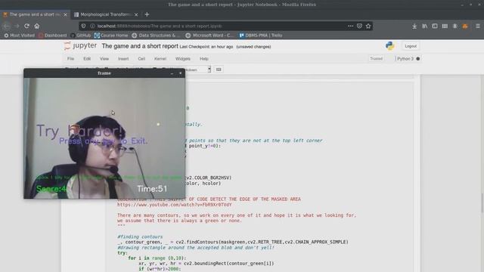Toggle Firefox sidebar icon
The image size is (484, 272).
point(435,26)
